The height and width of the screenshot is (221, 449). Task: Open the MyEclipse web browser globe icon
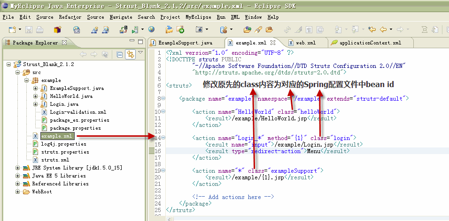click(151, 29)
